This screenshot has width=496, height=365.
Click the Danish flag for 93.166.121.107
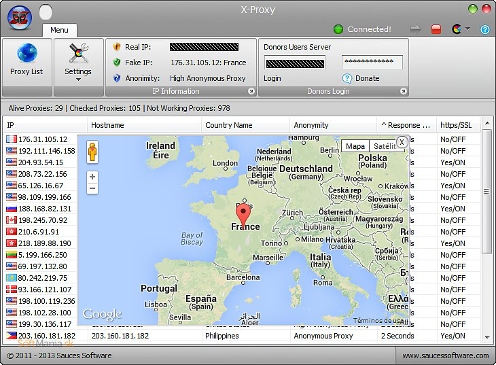[x=12, y=290]
